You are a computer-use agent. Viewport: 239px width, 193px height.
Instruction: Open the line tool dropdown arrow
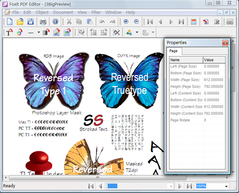tap(39, 32)
